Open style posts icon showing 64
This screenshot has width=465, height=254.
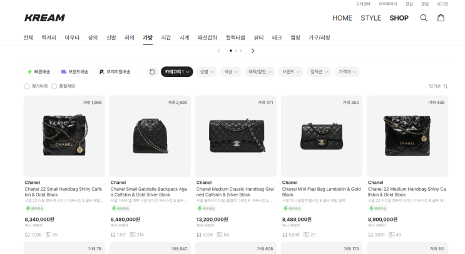click(x=219, y=235)
